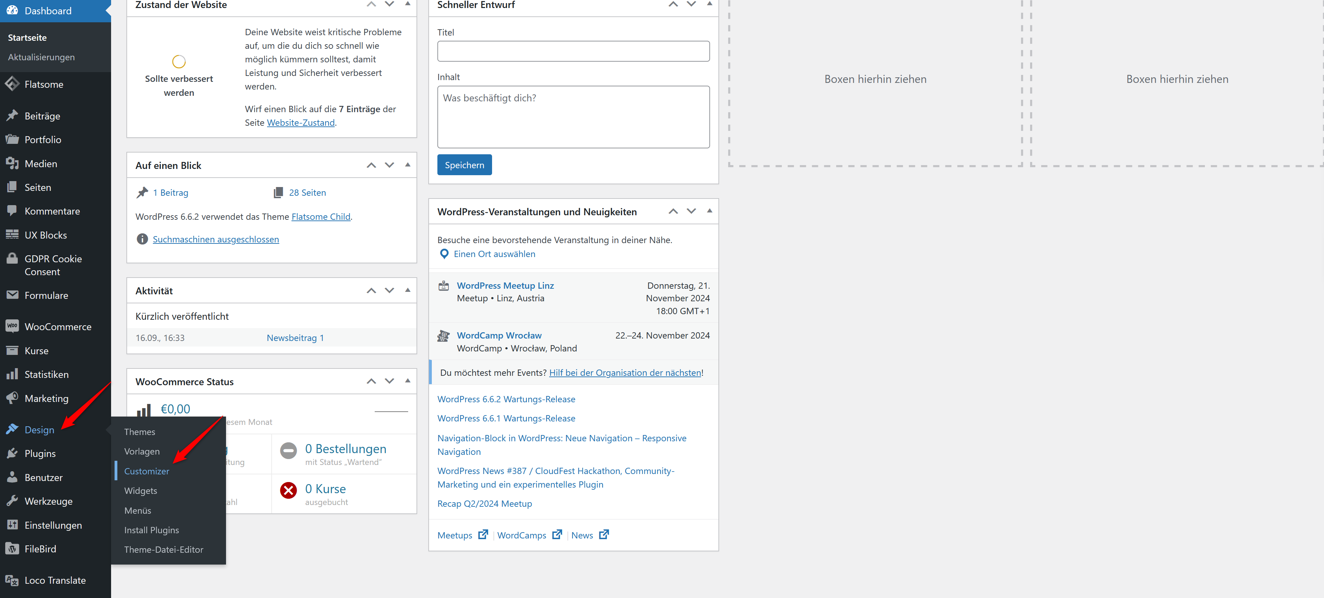Click the Portfolio folder icon

[12, 139]
